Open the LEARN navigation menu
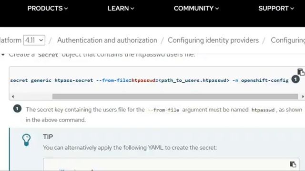Image resolution: width=305 pixels, height=171 pixels. 121,9
